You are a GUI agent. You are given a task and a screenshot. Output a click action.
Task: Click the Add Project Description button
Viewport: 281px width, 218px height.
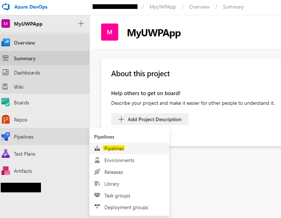(150, 119)
